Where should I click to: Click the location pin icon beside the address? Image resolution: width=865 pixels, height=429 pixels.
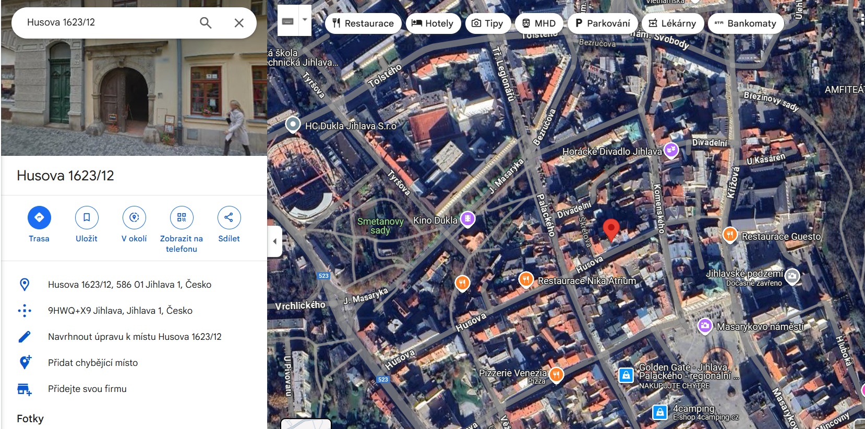(x=25, y=285)
